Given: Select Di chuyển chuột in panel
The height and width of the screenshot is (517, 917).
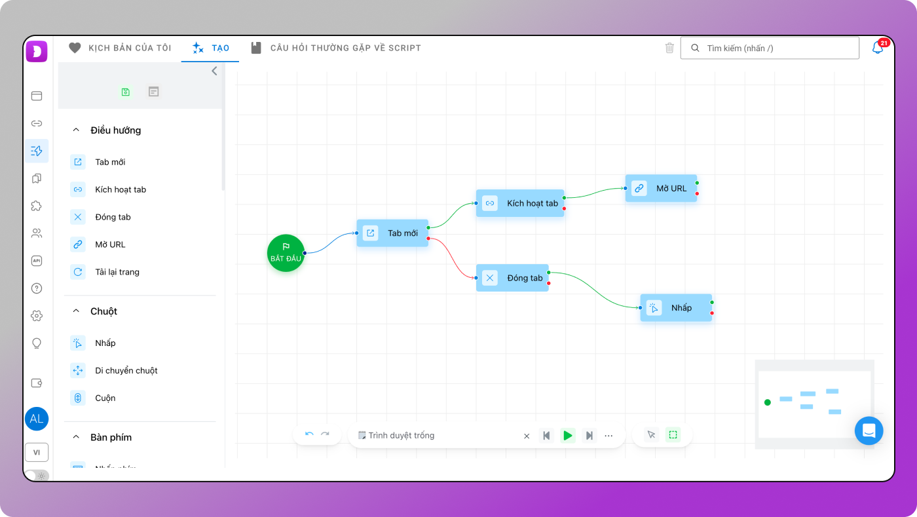Looking at the screenshot, I should coord(126,370).
